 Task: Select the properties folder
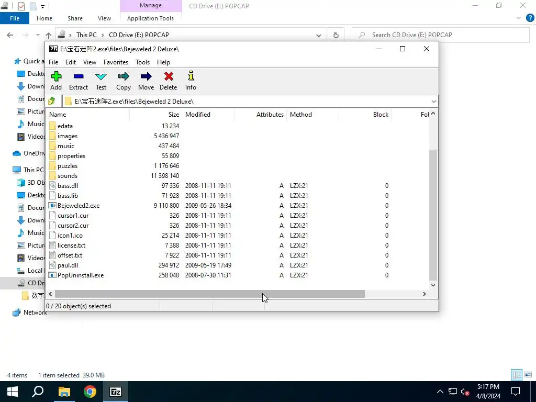(71, 156)
